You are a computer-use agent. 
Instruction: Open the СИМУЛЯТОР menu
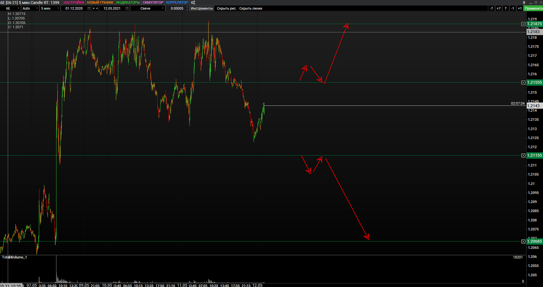[153, 2]
